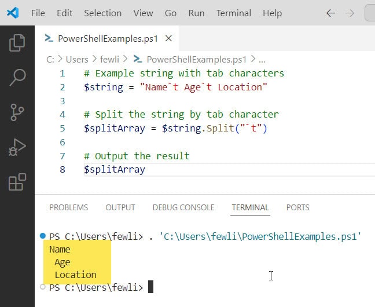Click 'Location' in terminal output

[76, 275]
